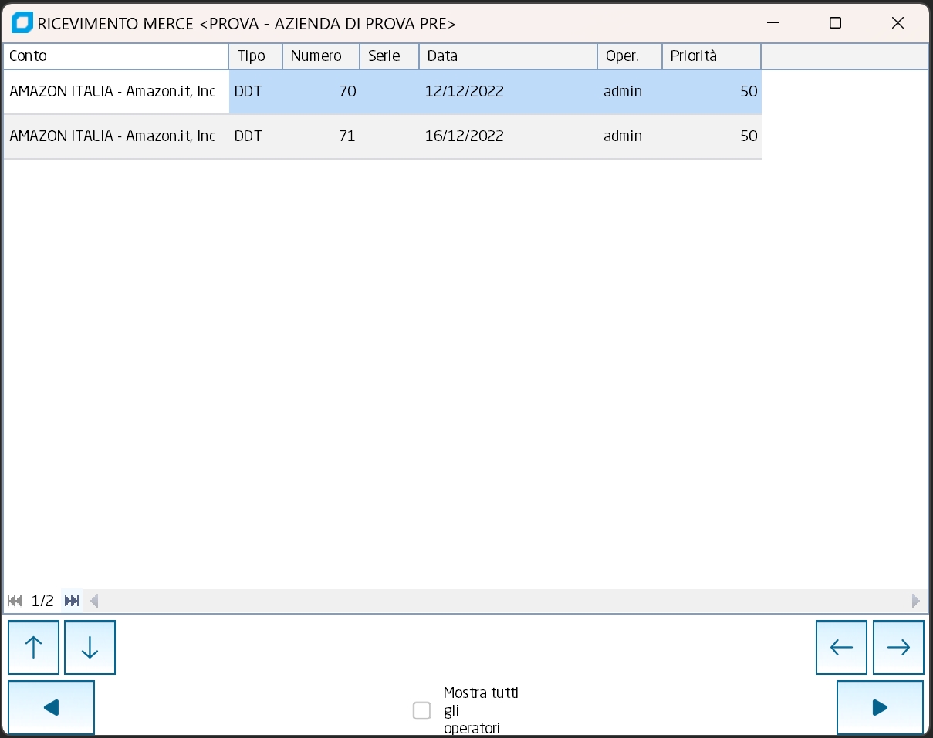Image resolution: width=933 pixels, height=738 pixels.
Task: Click the Priorità column header
Action: [x=712, y=56]
